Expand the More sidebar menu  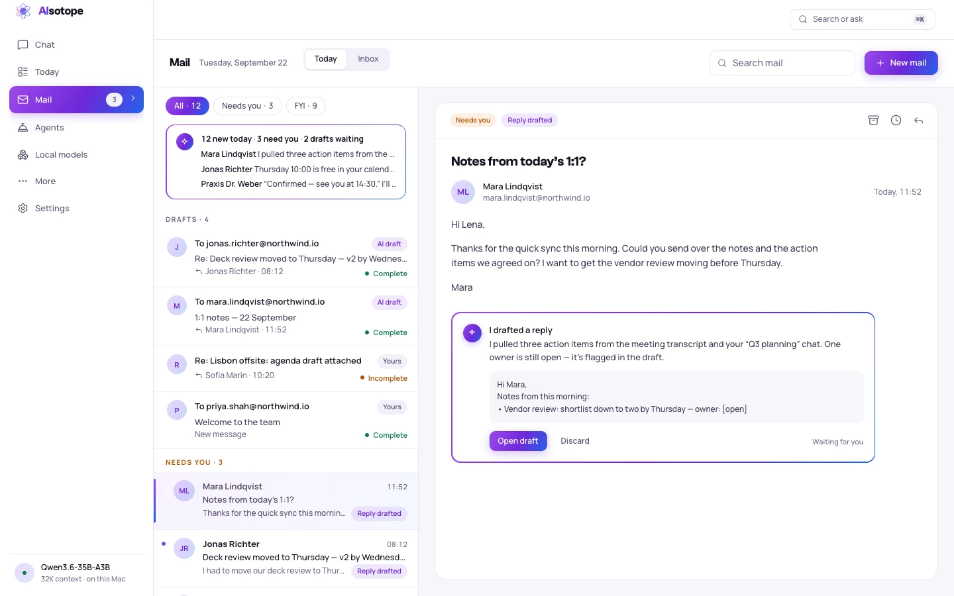point(76,181)
